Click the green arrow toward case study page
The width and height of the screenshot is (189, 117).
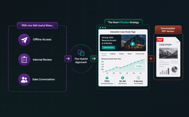tap(94, 59)
